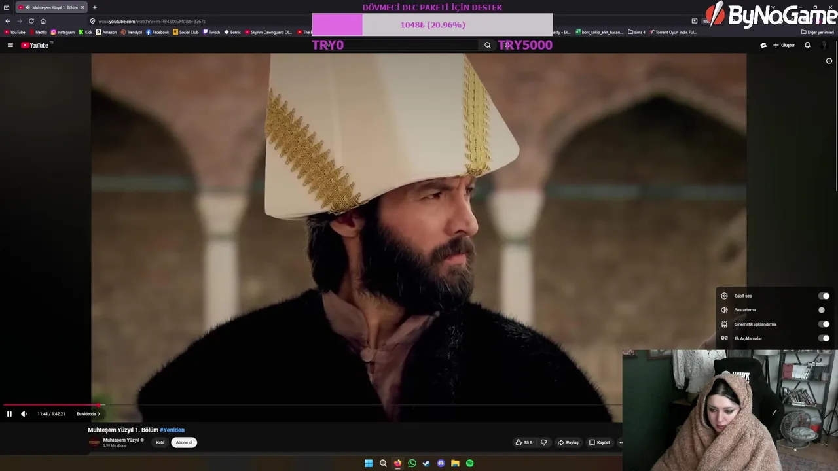
Task: Open the YouTube bookmark in bookmarks bar
Action: point(14,32)
